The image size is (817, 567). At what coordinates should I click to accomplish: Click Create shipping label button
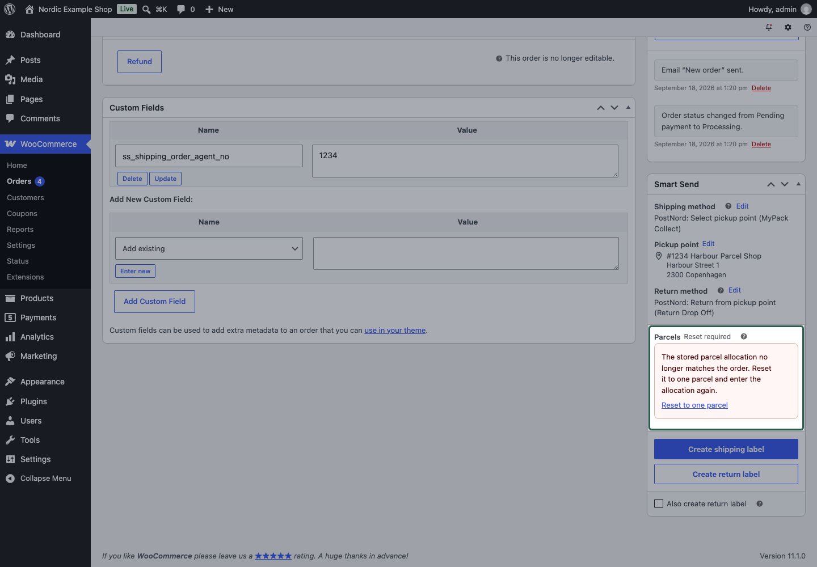pos(726,449)
